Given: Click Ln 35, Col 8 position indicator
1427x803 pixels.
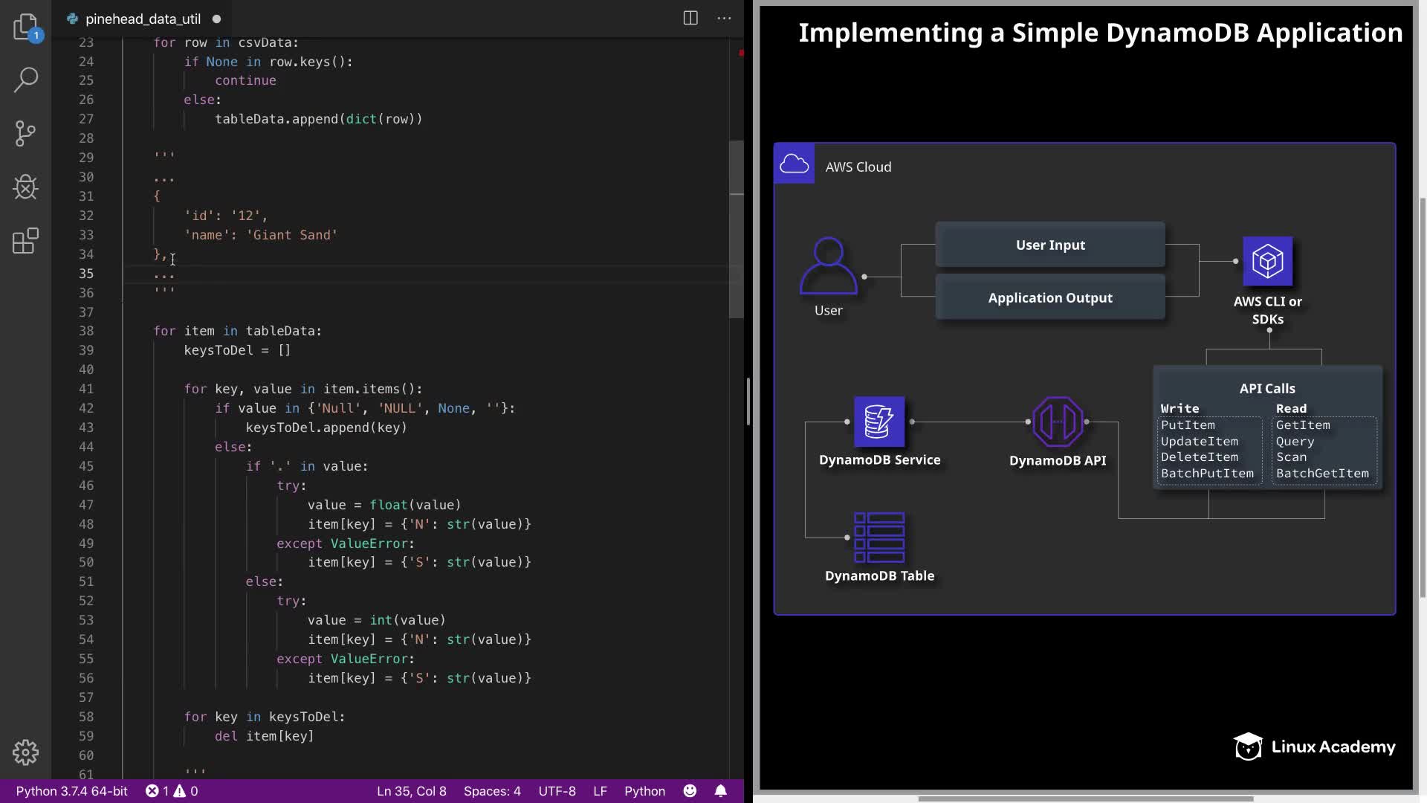Looking at the screenshot, I should pos(411,791).
